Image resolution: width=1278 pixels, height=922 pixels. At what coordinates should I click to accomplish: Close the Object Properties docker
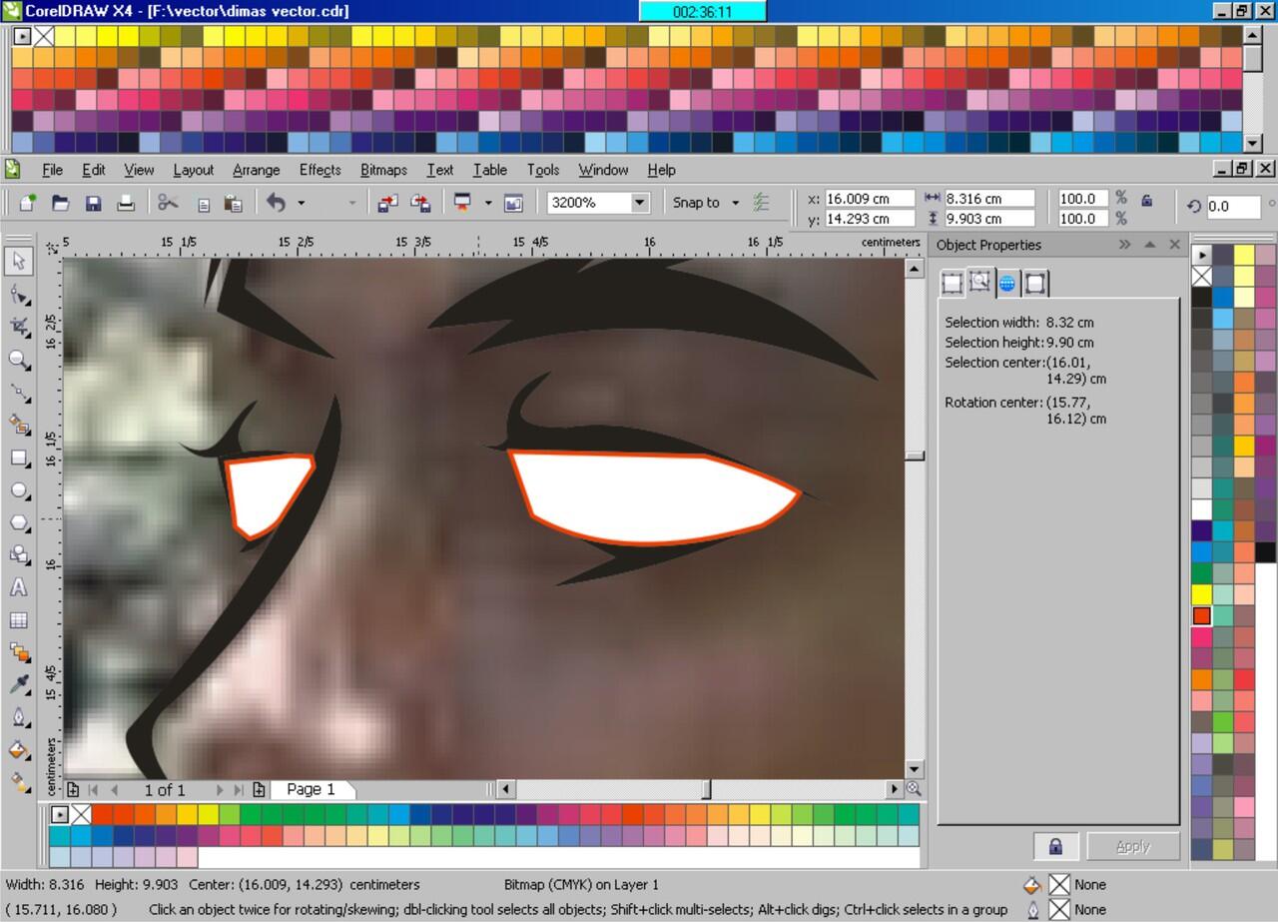pos(1174,245)
